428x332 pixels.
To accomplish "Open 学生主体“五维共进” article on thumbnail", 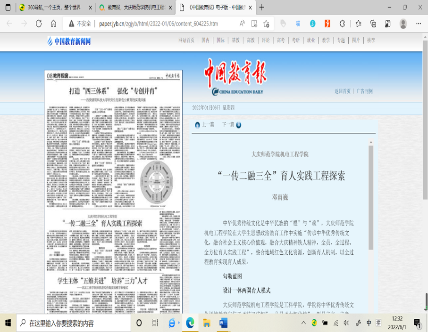I will [x=102, y=281].
